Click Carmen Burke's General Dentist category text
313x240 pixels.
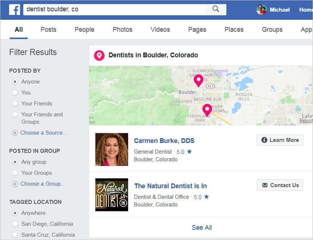click(x=153, y=152)
